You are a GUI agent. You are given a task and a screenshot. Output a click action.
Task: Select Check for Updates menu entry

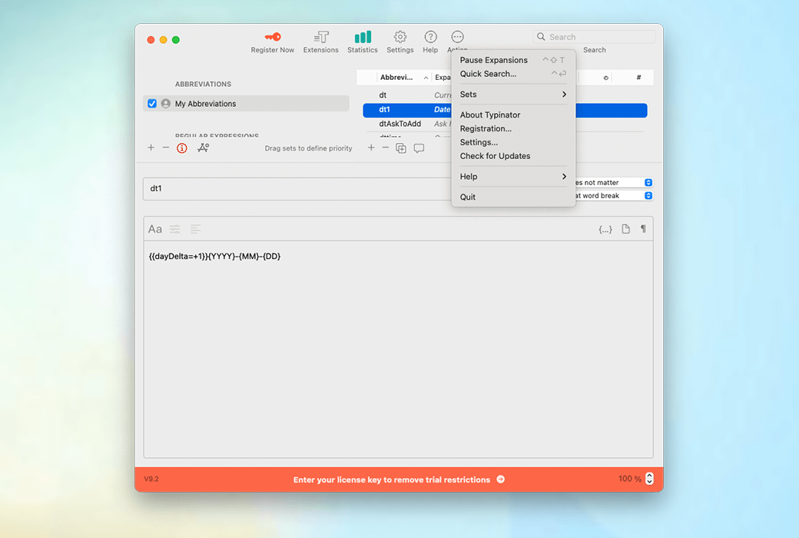point(496,156)
